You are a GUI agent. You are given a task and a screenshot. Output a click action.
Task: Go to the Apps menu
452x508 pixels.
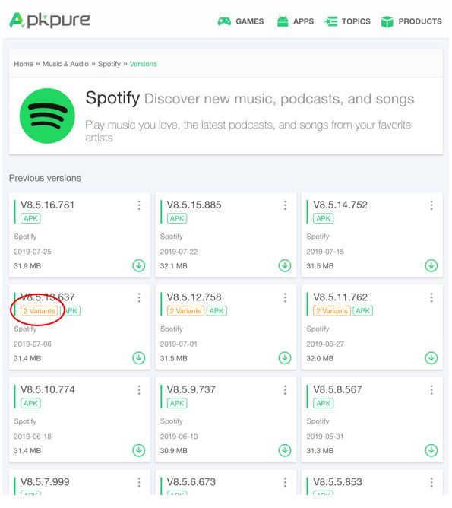295,21
